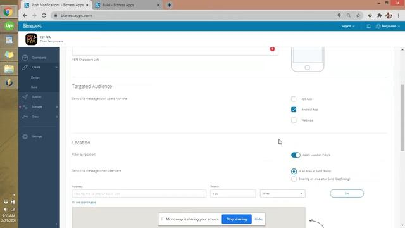Click the location permission icon in address bar
Screen dimensions: 405x228
[339, 15]
